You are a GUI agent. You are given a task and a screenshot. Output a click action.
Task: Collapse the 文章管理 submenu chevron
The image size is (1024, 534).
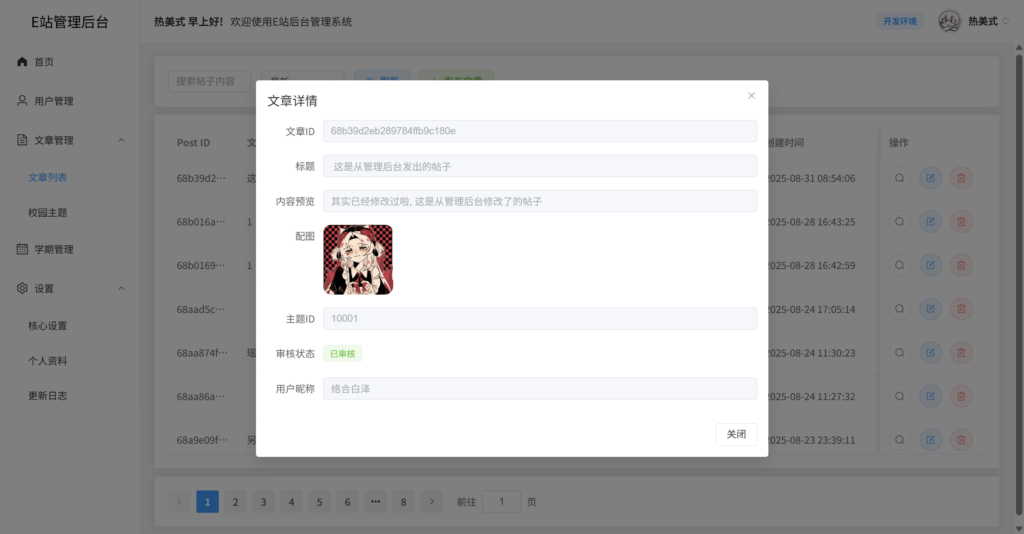pos(122,140)
